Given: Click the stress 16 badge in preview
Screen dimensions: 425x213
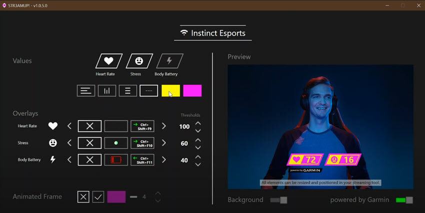Looking at the screenshot, I should [342, 160].
